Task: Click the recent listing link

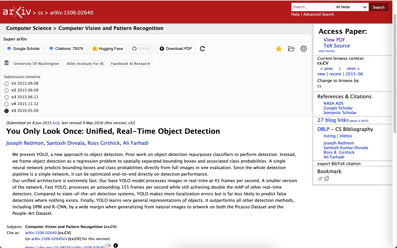Action: pyautogui.click(x=335, y=74)
